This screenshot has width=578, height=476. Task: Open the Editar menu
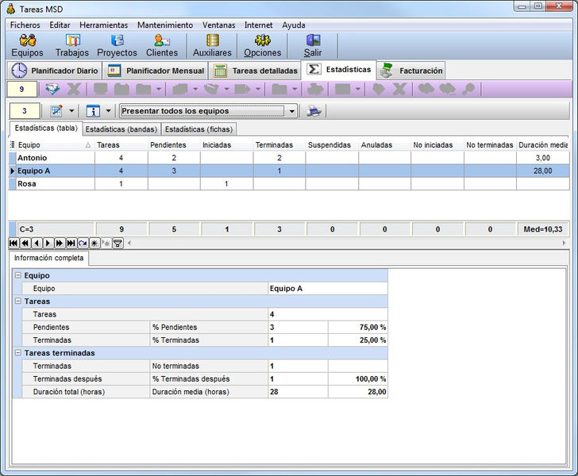click(x=60, y=25)
